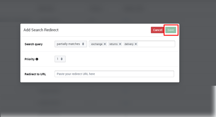Click the Redirect to URL label
Viewport: 216px width, 117px height.
point(35,74)
